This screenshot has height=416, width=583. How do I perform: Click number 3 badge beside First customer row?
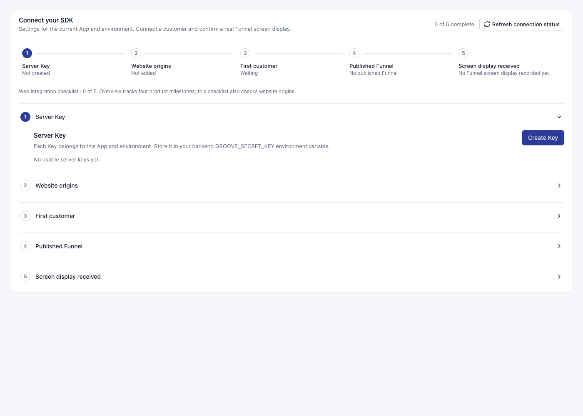[25, 216]
